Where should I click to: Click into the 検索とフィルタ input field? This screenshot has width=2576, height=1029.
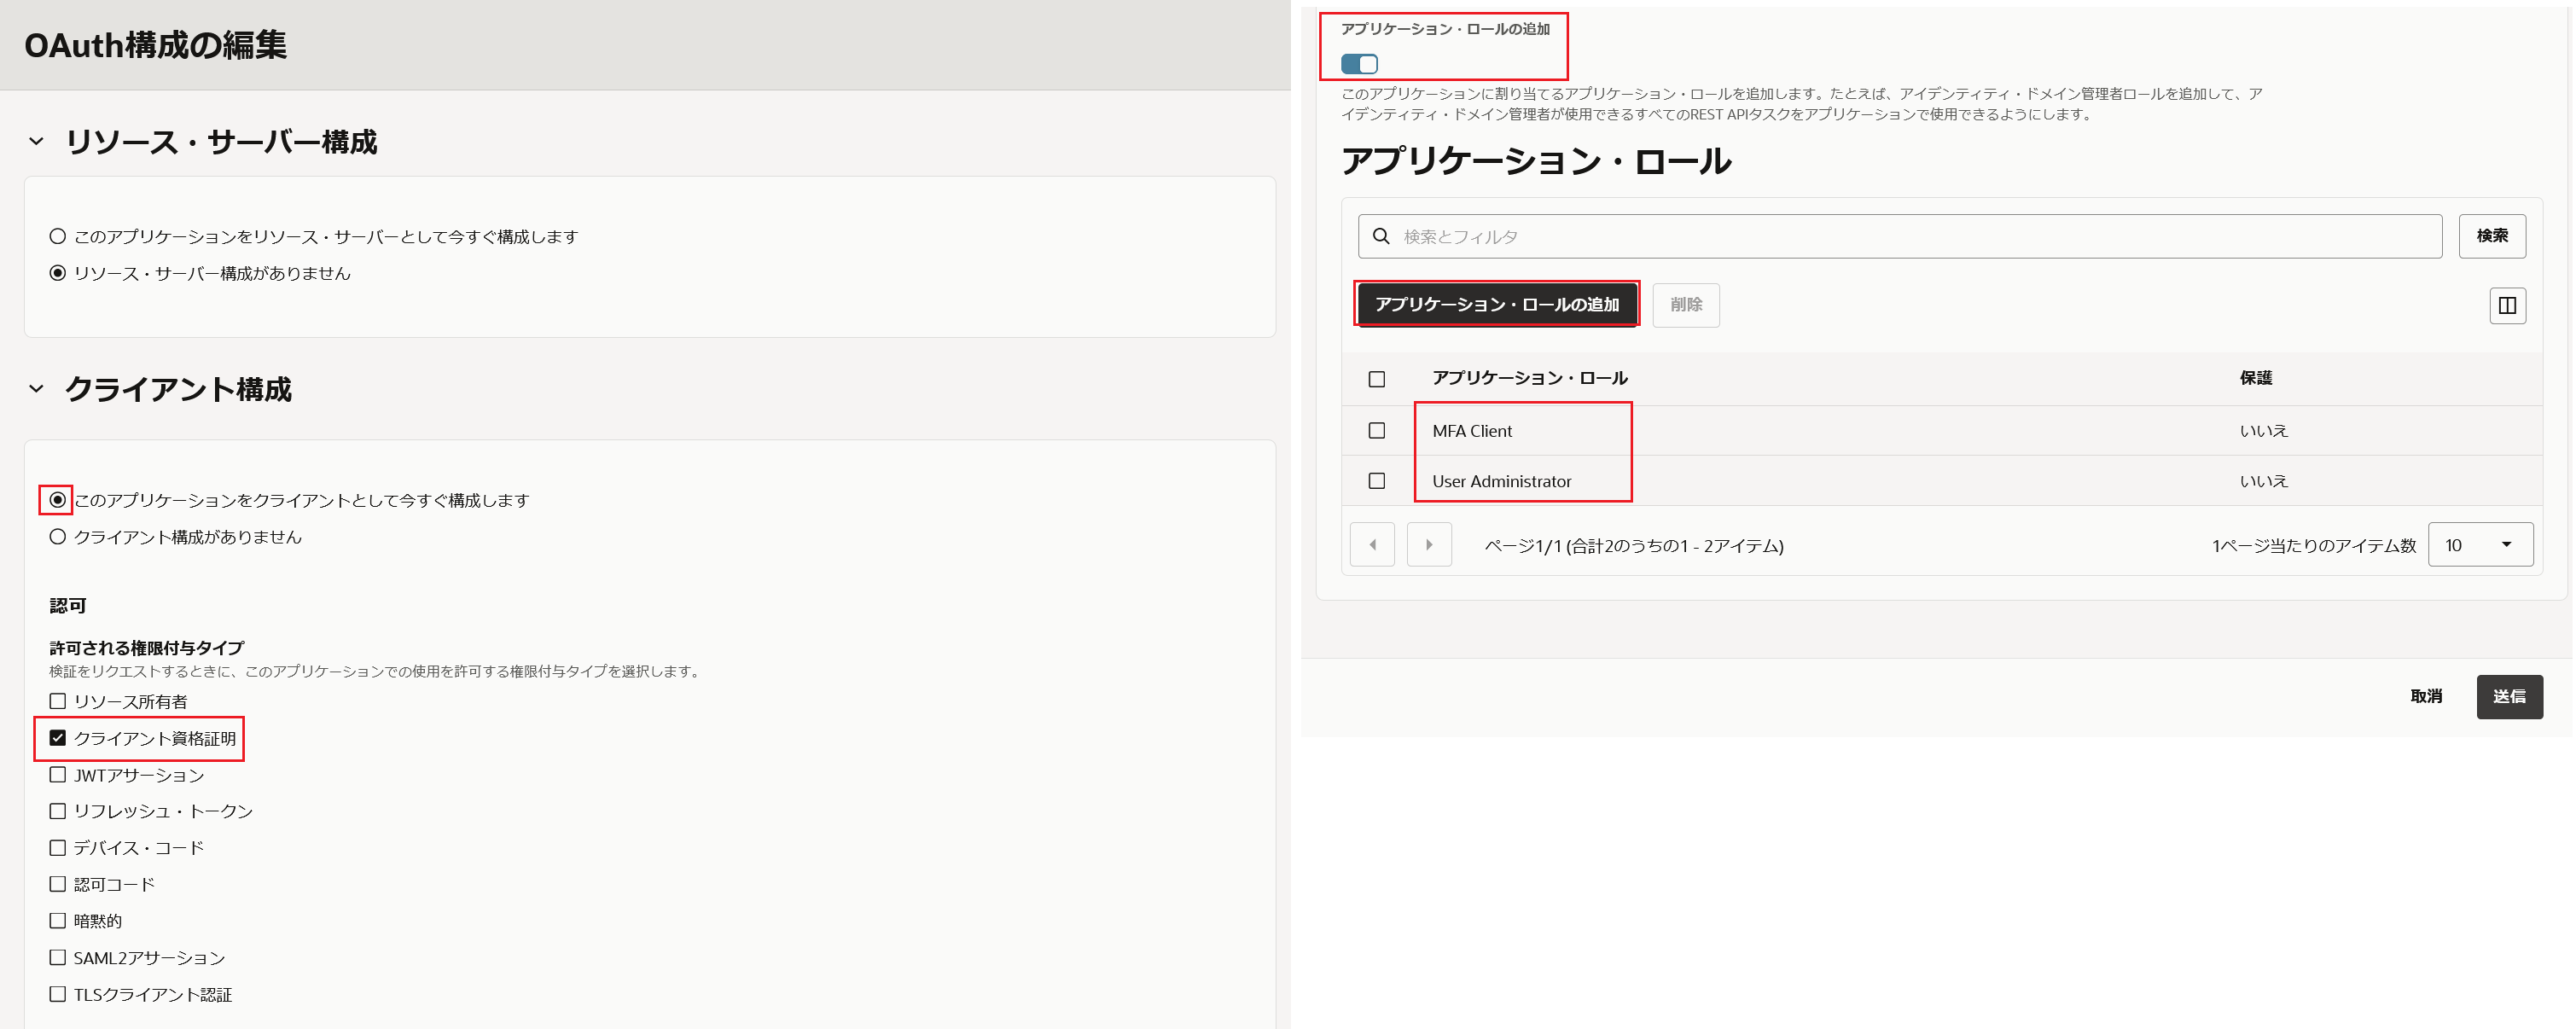[1900, 236]
